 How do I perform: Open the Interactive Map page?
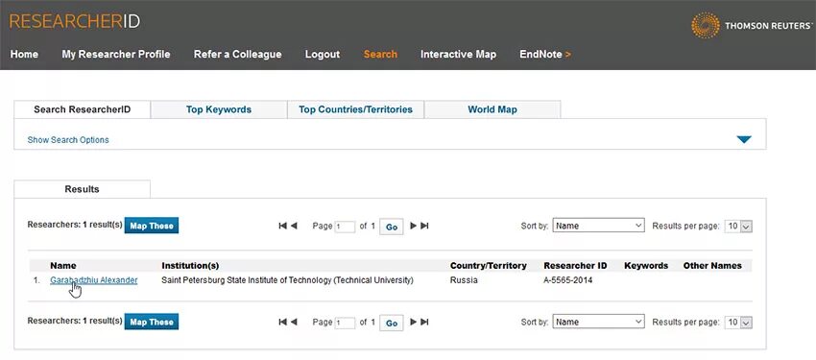(459, 54)
